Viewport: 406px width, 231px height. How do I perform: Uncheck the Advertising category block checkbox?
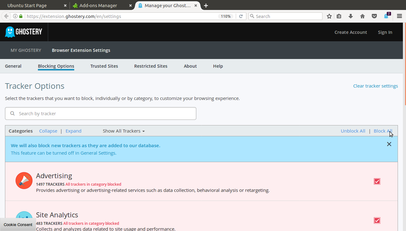click(377, 181)
